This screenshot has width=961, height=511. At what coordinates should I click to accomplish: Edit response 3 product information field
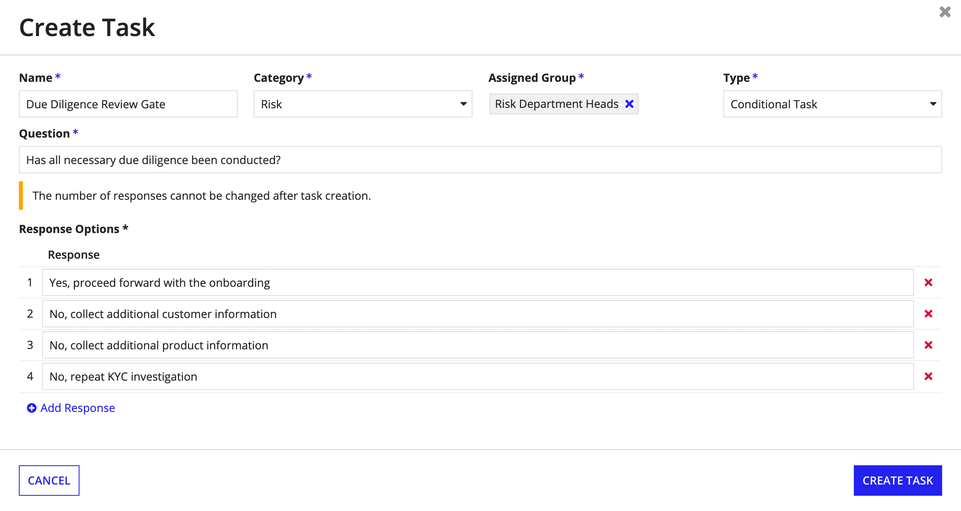(x=478, y=345)
